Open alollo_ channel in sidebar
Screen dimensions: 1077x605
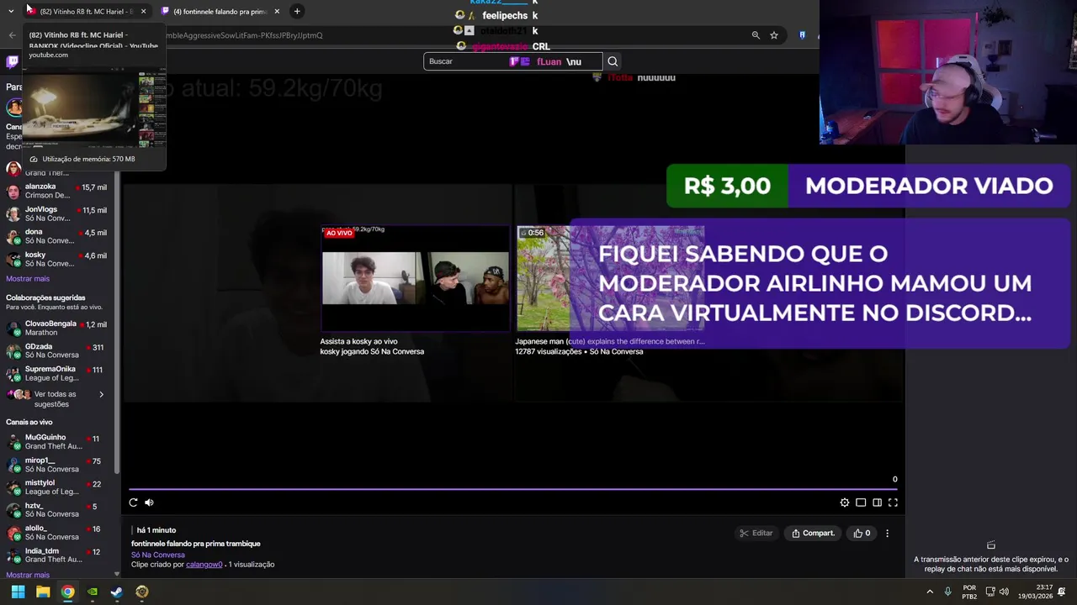click(x=59, y=533)
